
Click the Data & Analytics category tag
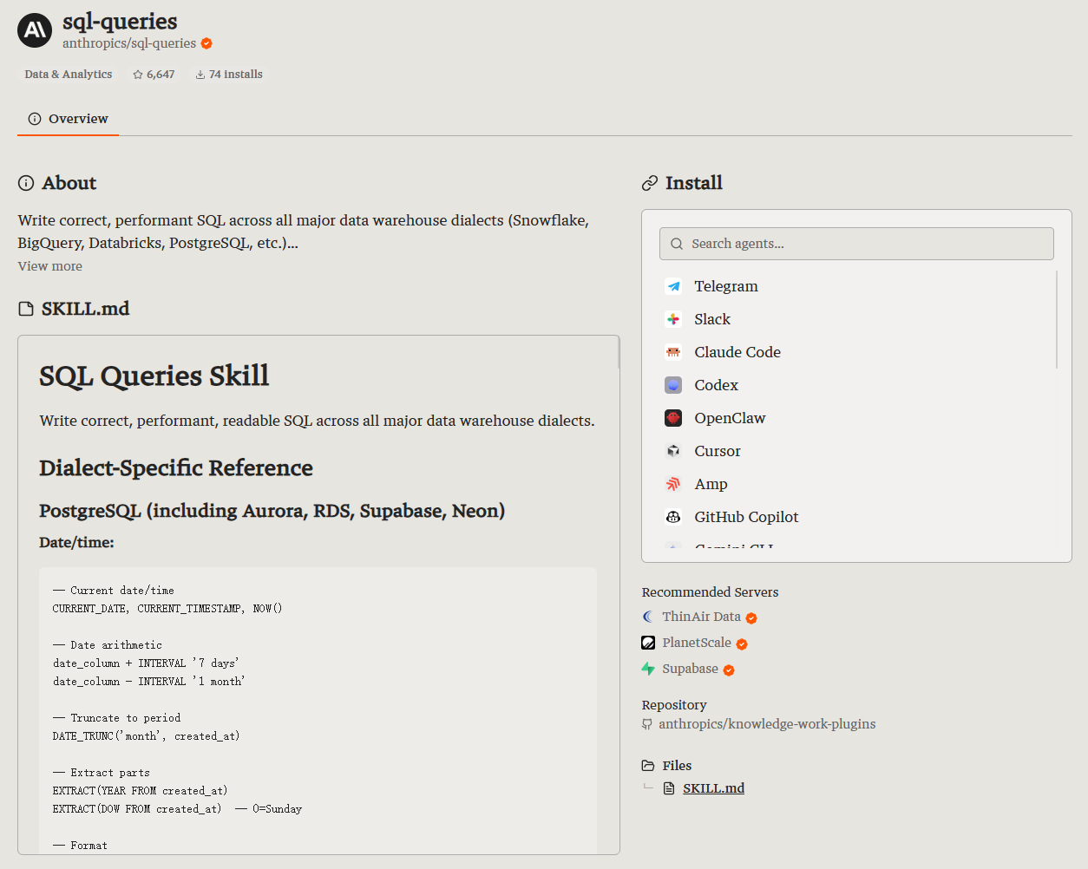tap(69, 75)
